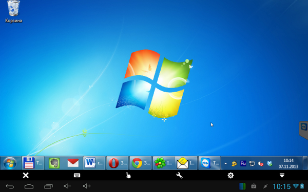Viewport: 308px width, 192px height.
Task: Click the yellow messenger tray icon
Action: 234,164
